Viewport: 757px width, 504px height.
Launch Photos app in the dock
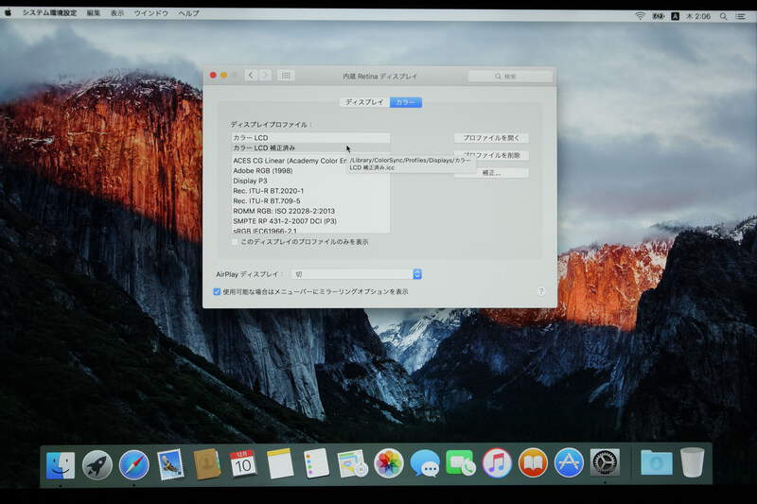coord(389,463)
